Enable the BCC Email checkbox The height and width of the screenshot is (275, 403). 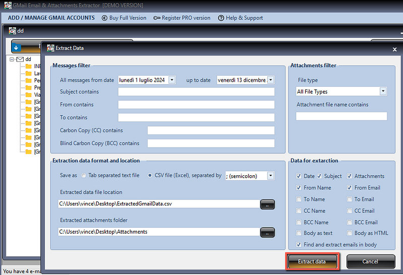pyautogui.click(x=350, y=222)
